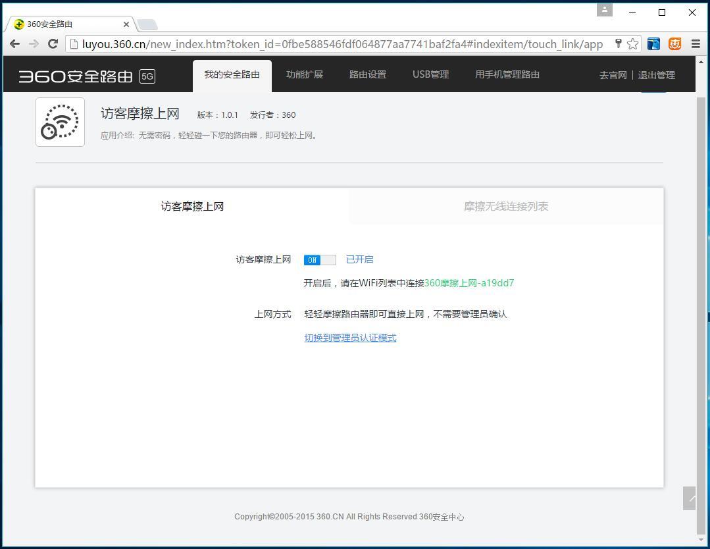The image size is (710, 549).
Task: Click the 360安全路由 tab favicon
Action: pyautogui.click(x=17, y=24)
